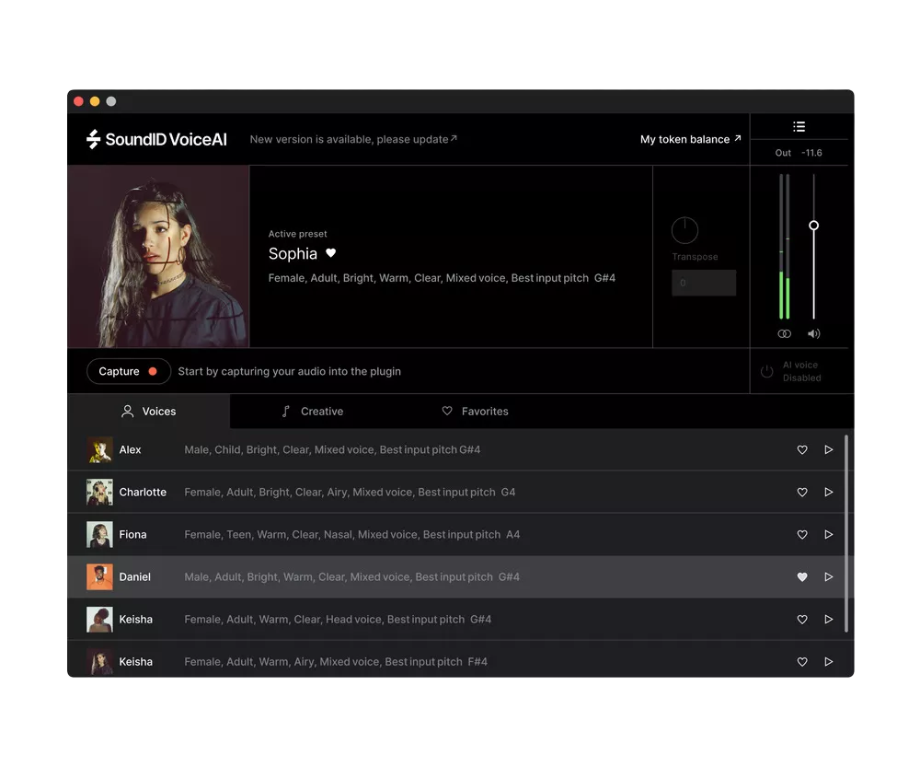Click the person icon on the Voices tab
This screenshot has height=767, width=920.
pos(127,412)
